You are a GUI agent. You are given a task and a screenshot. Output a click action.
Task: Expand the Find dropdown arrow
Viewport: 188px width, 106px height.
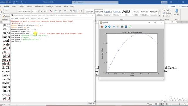[170, 10]
